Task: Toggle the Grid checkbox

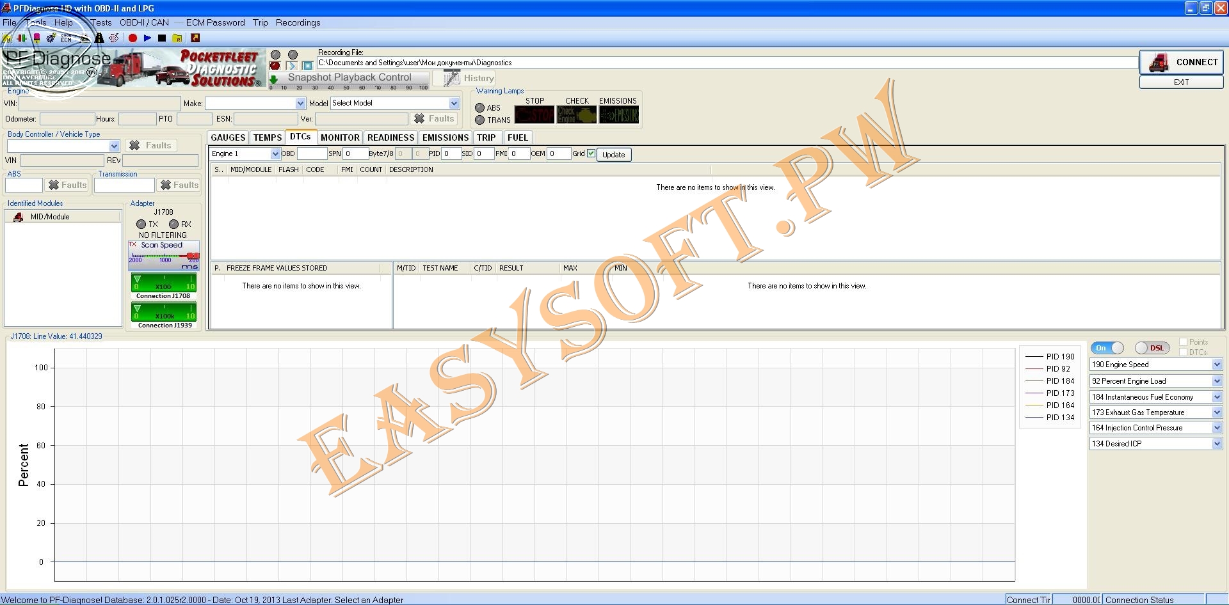Action: tap(591, 153)
